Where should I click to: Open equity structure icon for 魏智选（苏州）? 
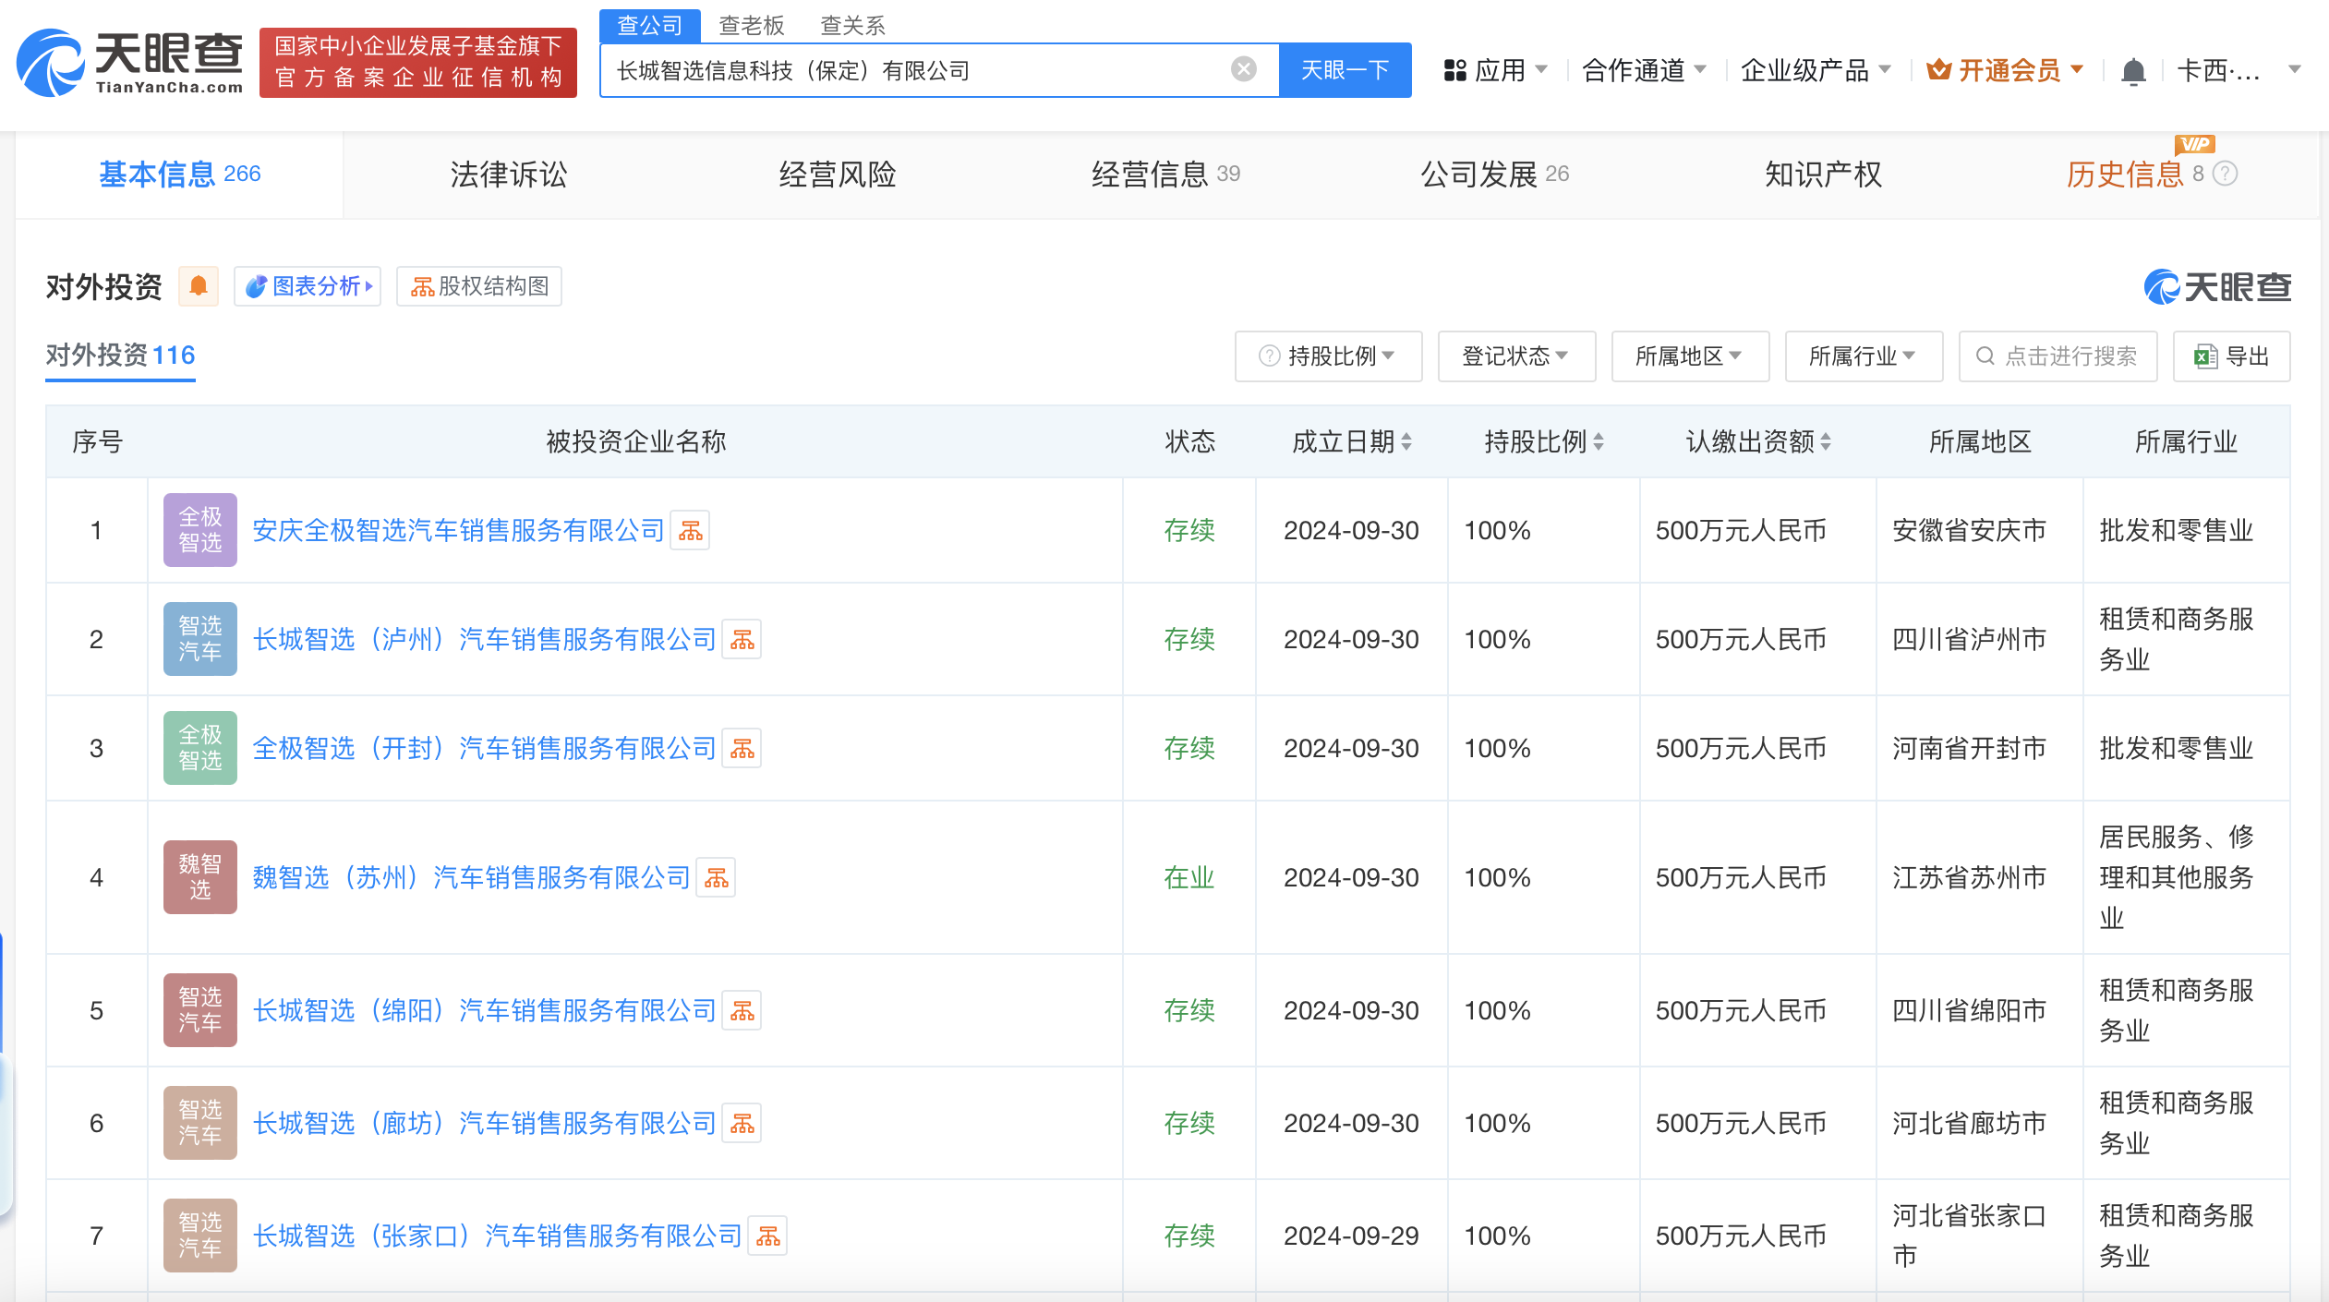click(716, 878)
